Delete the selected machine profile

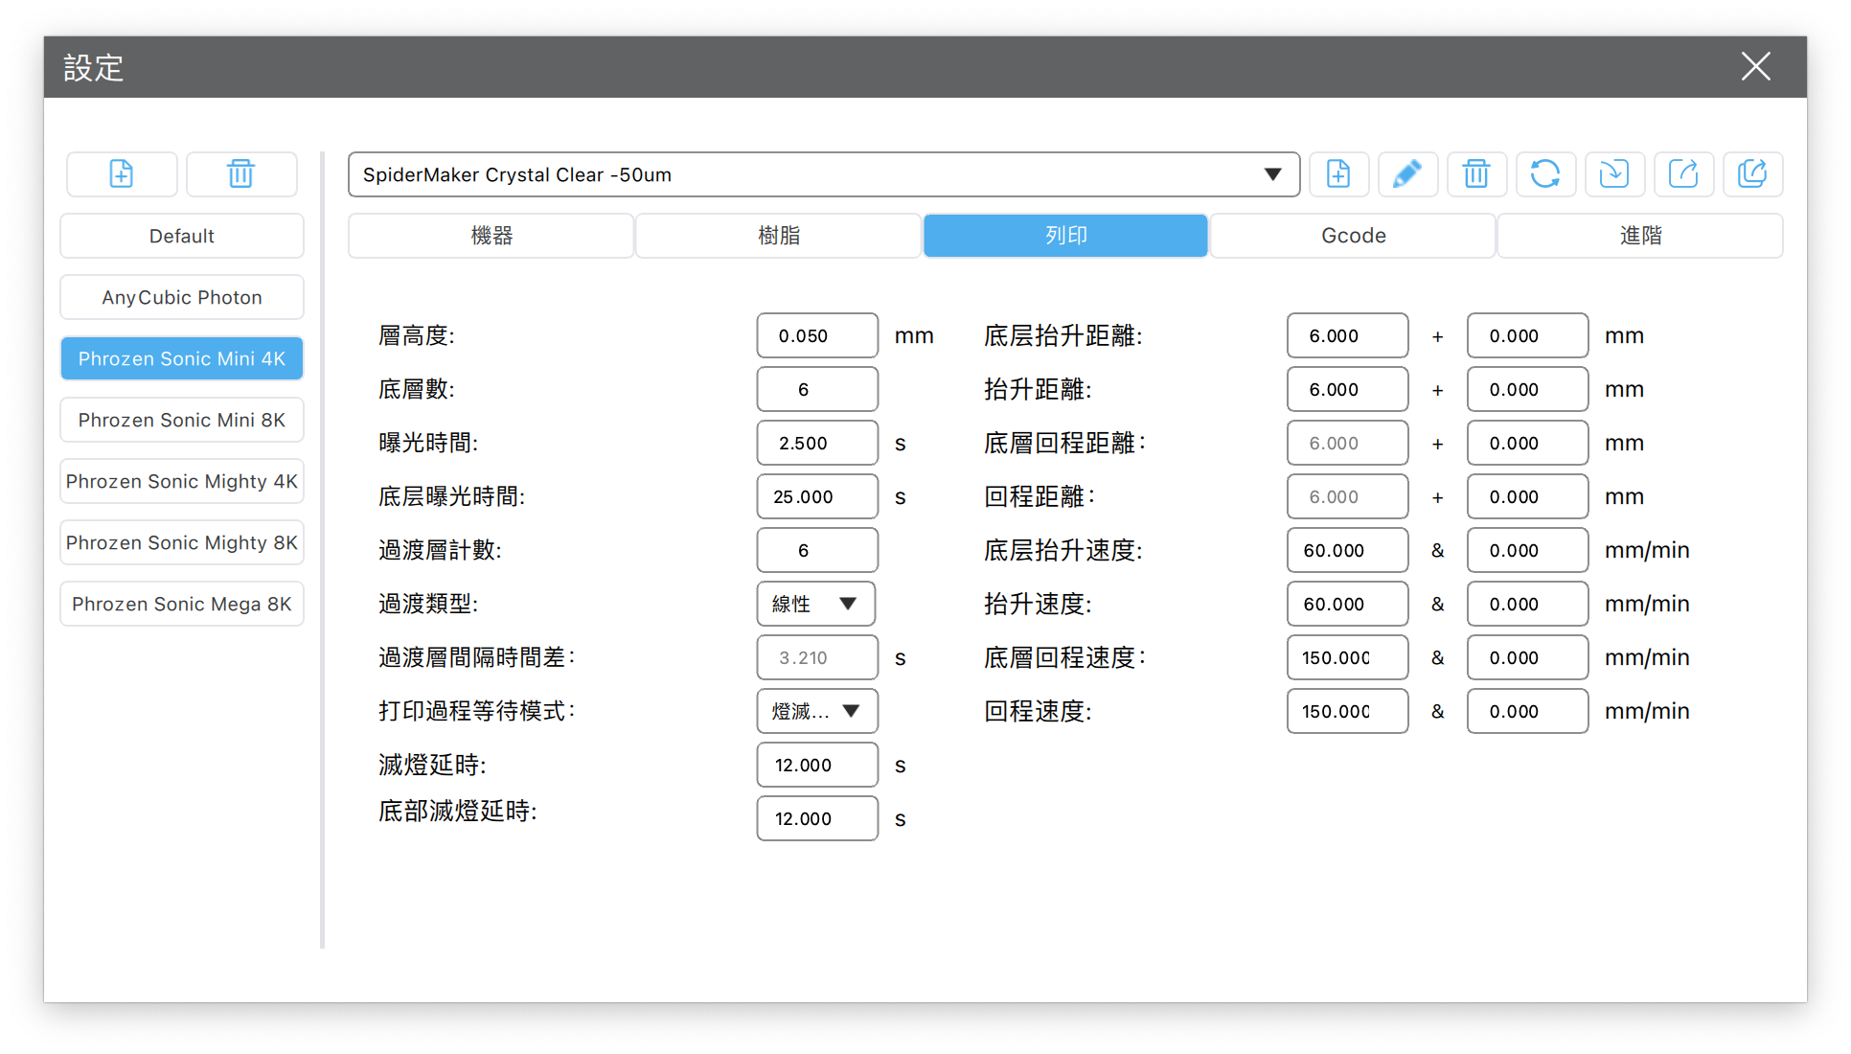(x=240, y=174)
